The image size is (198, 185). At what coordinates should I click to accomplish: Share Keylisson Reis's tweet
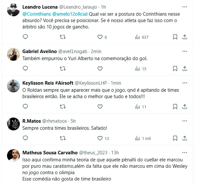click(x=185, y=107)
